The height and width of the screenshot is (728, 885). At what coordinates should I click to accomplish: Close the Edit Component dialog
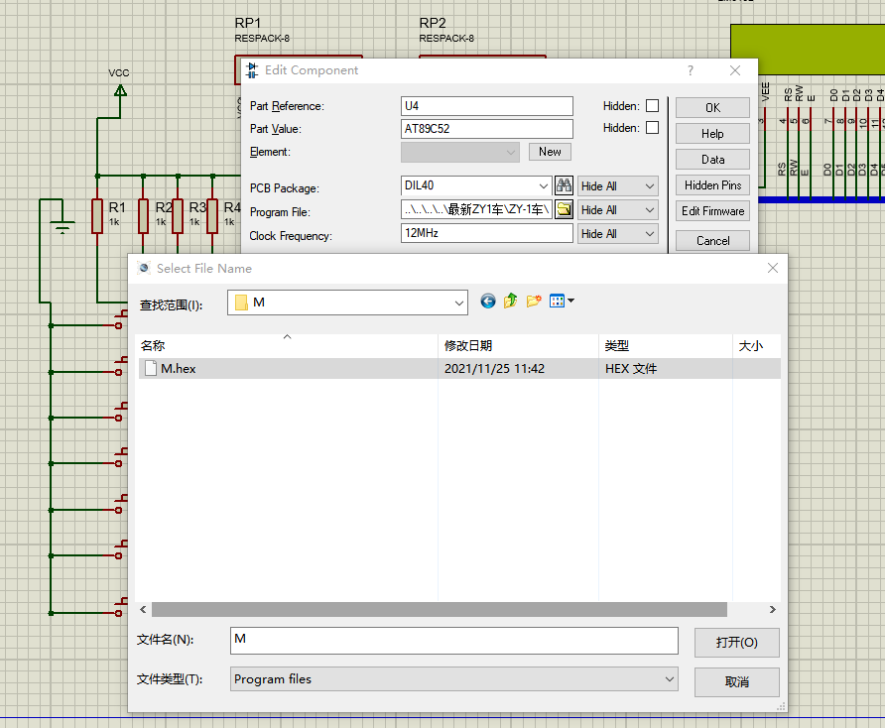coord(735,70)
